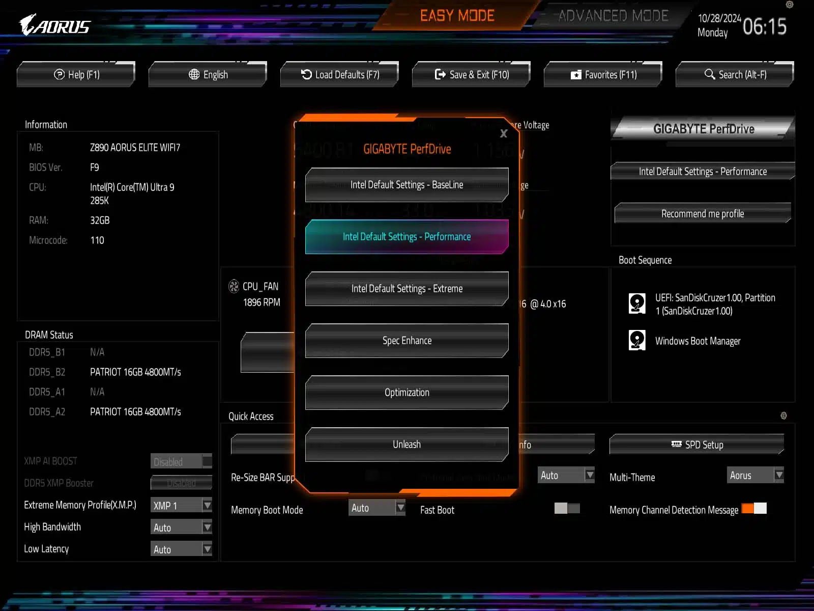The image size is (814, 611).
Task: Switch to Easy Mode tab
Action: click(x=457, y=16)
